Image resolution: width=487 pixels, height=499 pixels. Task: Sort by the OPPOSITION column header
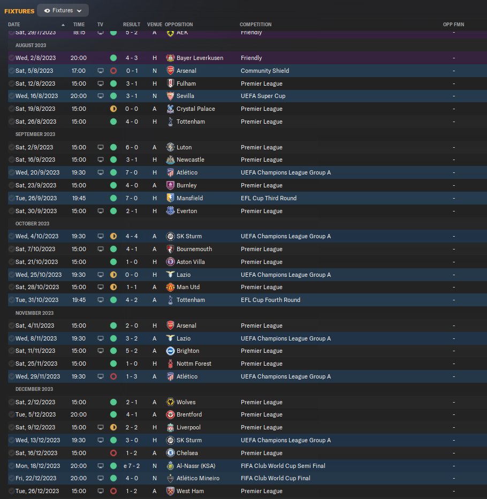pos(179,25)
